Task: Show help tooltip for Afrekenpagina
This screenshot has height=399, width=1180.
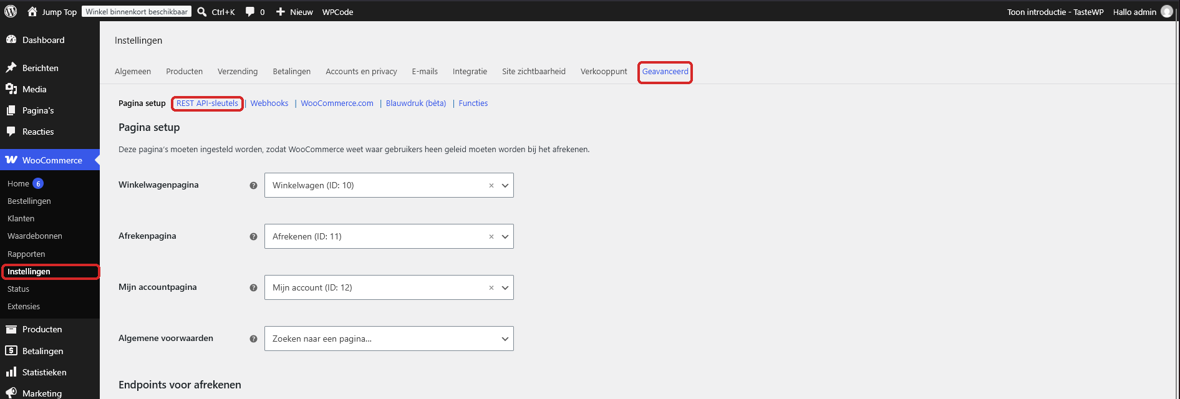Action: (x=253, y=236)
